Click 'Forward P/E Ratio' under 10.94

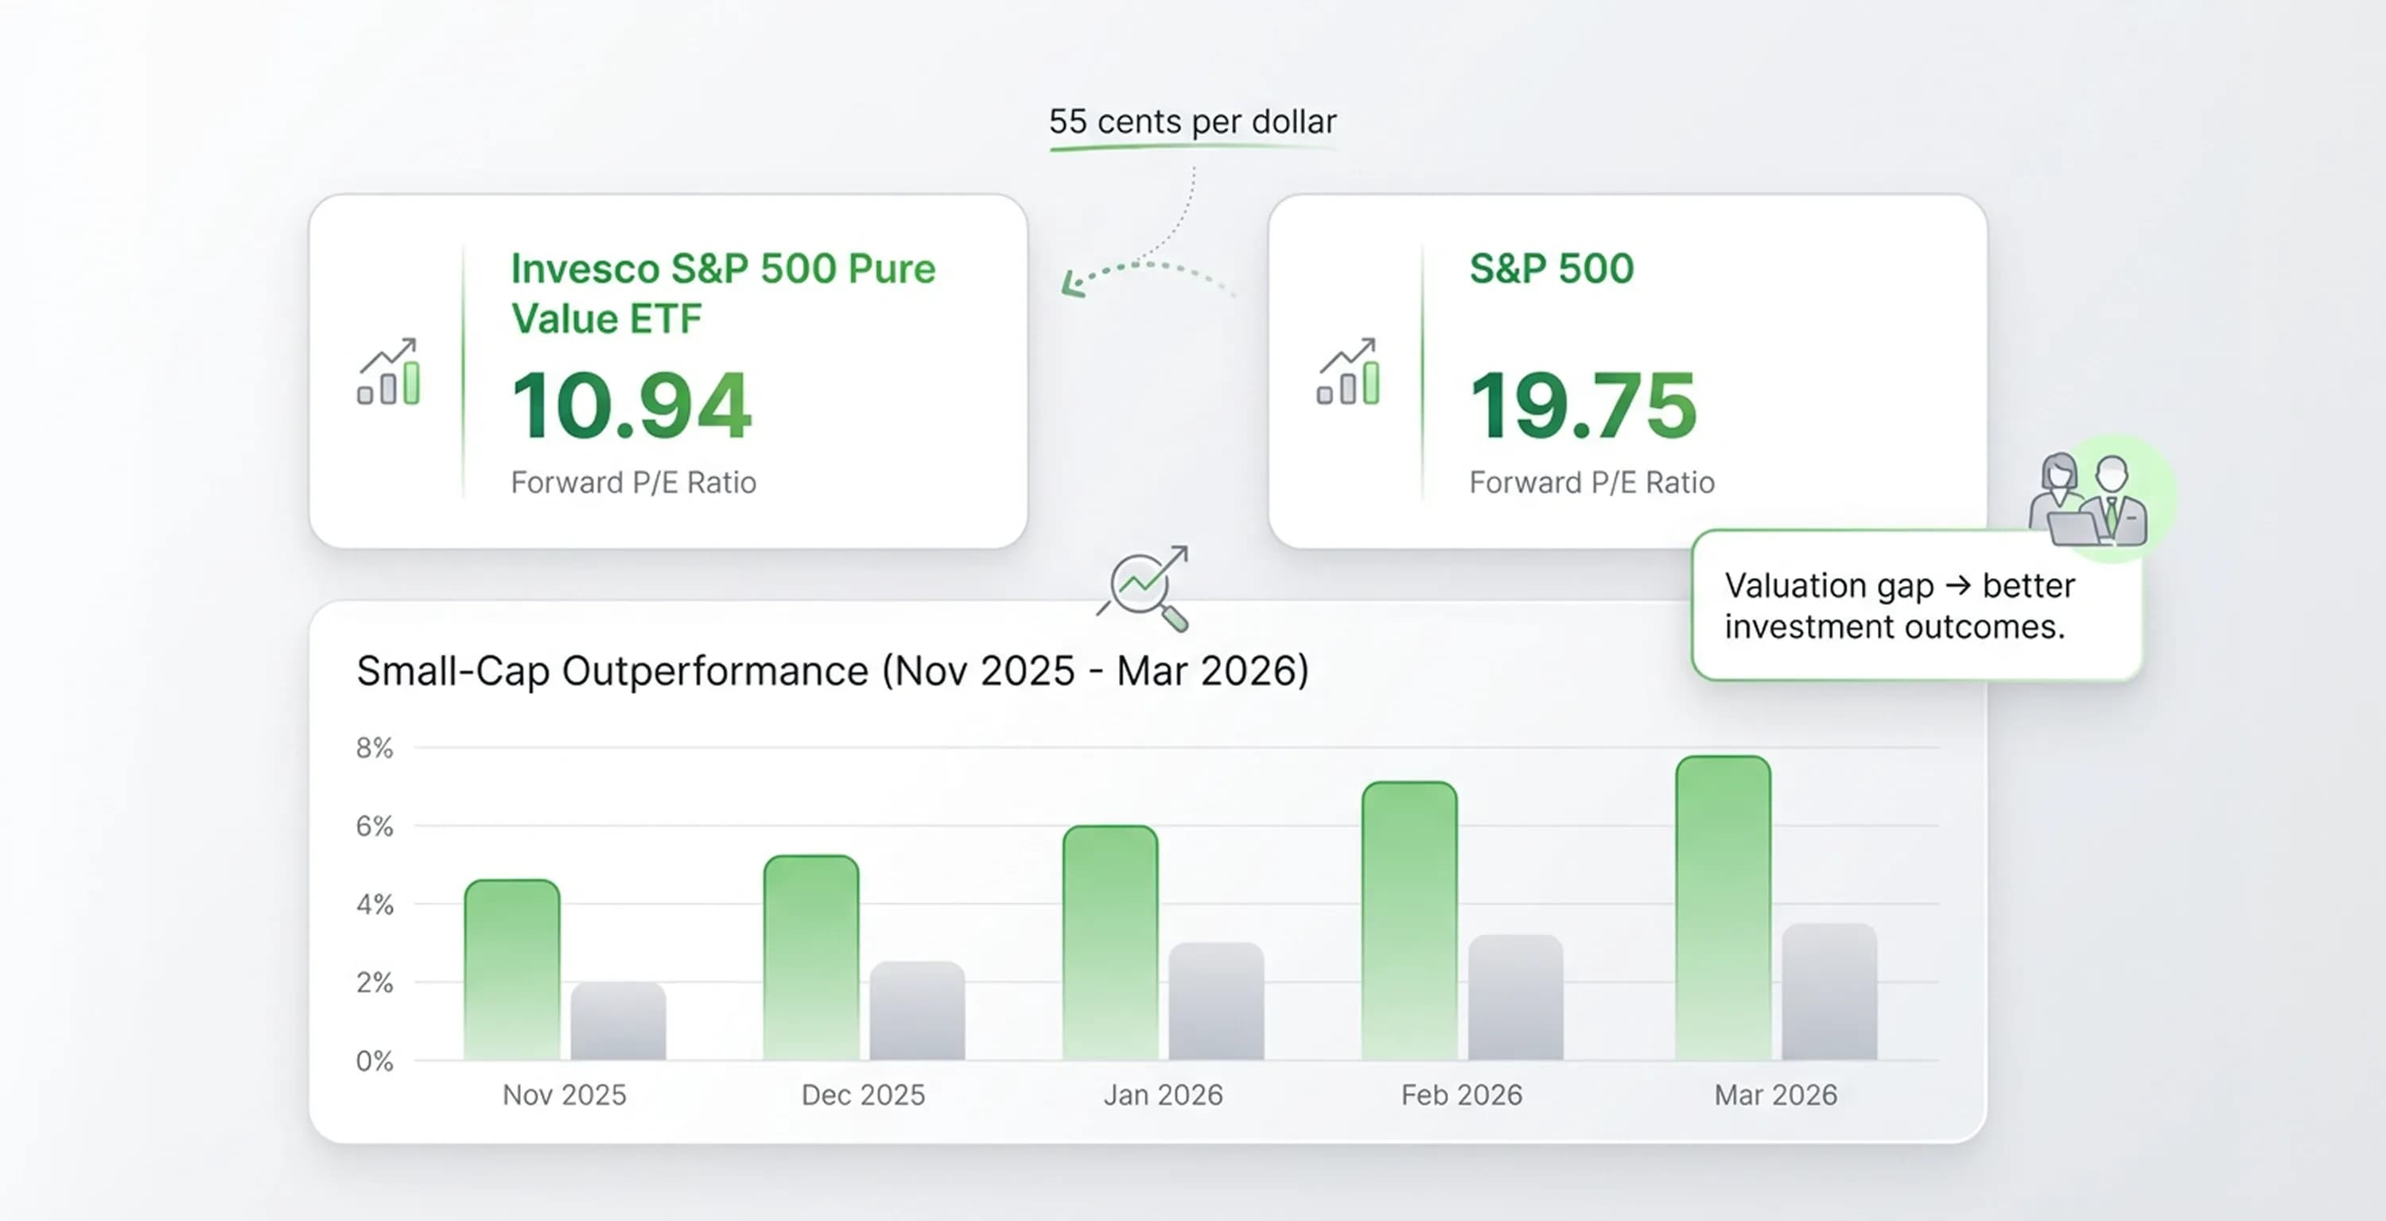click(634, 483)
